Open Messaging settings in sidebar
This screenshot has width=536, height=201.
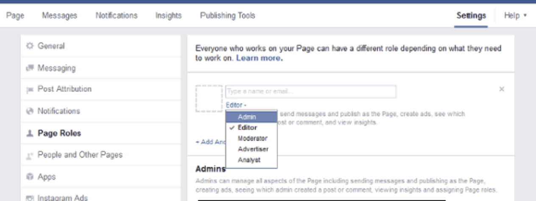[x=100, y=68]
